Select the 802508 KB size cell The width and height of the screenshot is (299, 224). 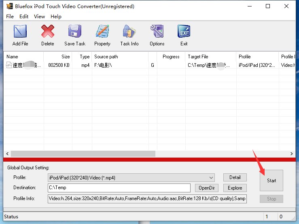(59, 65)
